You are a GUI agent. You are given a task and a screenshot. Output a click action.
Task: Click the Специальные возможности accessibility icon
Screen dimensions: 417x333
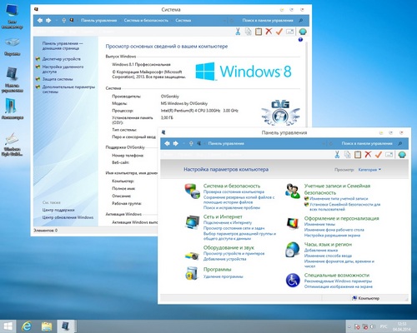coord(293,281)
